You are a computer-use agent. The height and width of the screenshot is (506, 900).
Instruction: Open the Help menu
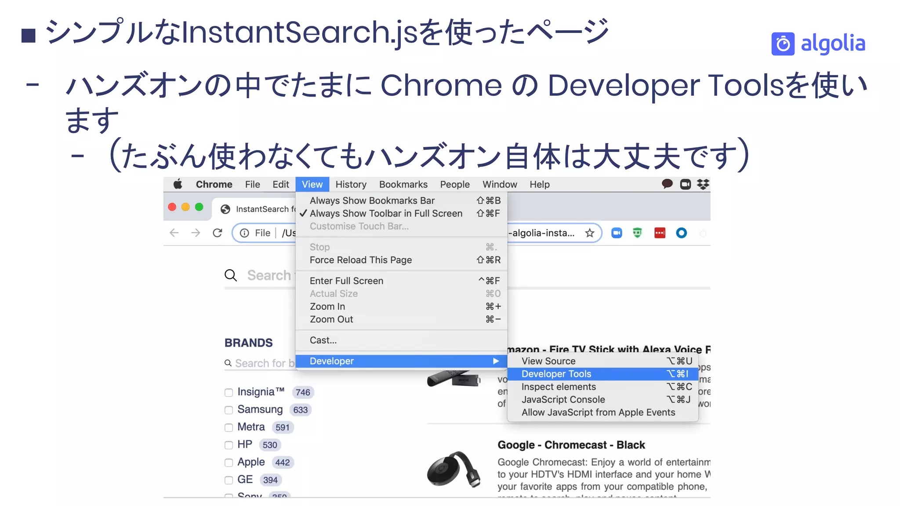(539, 184)
